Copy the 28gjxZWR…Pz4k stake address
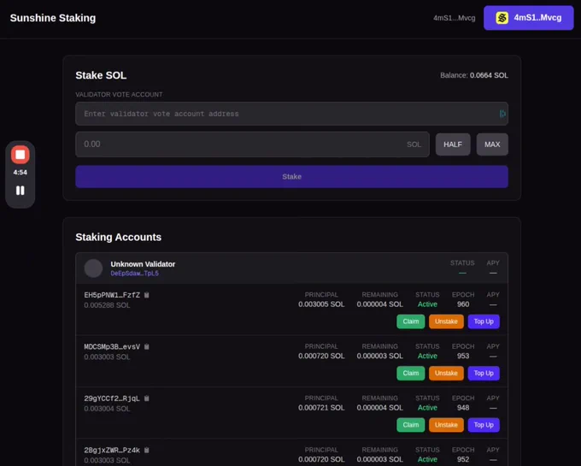 point(147,450)
